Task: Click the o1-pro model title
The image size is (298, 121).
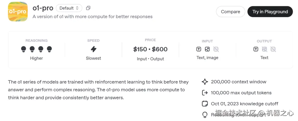Action: tap(43, 8)
